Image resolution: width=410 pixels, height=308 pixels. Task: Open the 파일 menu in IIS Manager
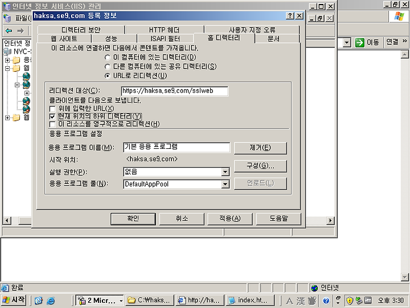[23, 18]
